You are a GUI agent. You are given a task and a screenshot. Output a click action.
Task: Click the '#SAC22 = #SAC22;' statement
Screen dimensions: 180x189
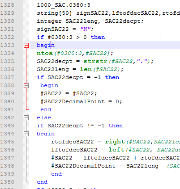coord(69,93)
